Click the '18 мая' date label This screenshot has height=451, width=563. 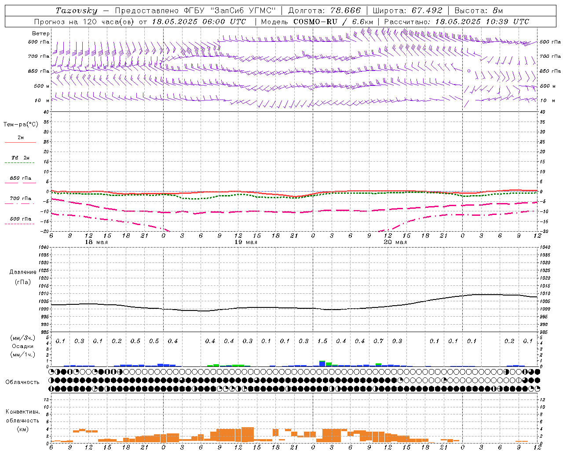pyautogui.click(x=96, y=242)
